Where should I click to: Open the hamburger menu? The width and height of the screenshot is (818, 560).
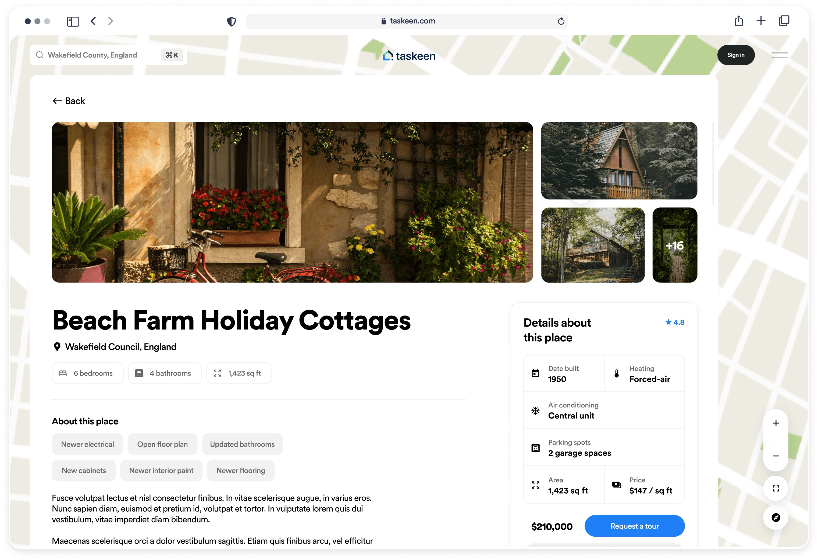780,55
